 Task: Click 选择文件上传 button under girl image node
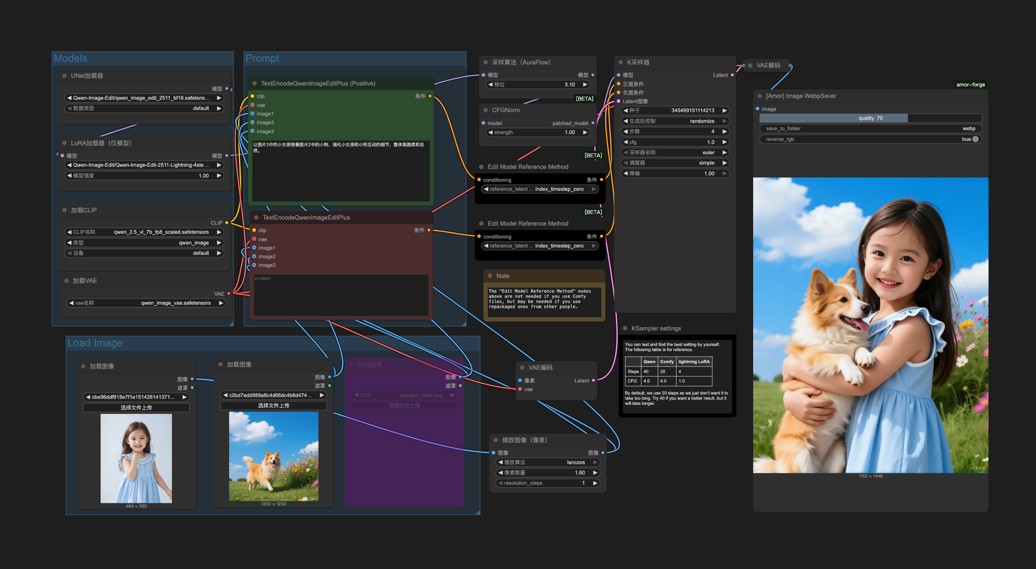coord(136,407)
